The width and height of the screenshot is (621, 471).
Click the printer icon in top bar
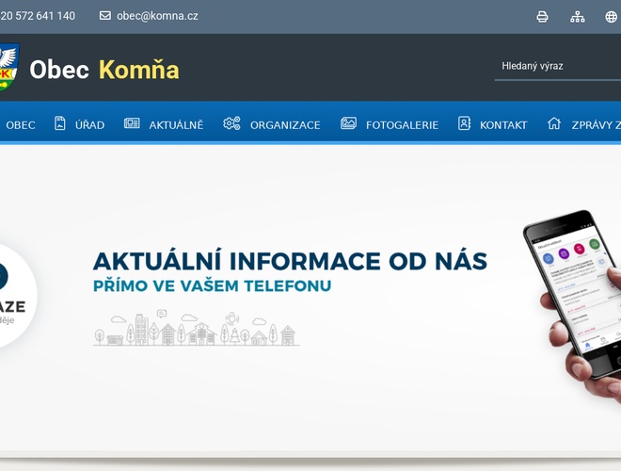pos(542,17)
